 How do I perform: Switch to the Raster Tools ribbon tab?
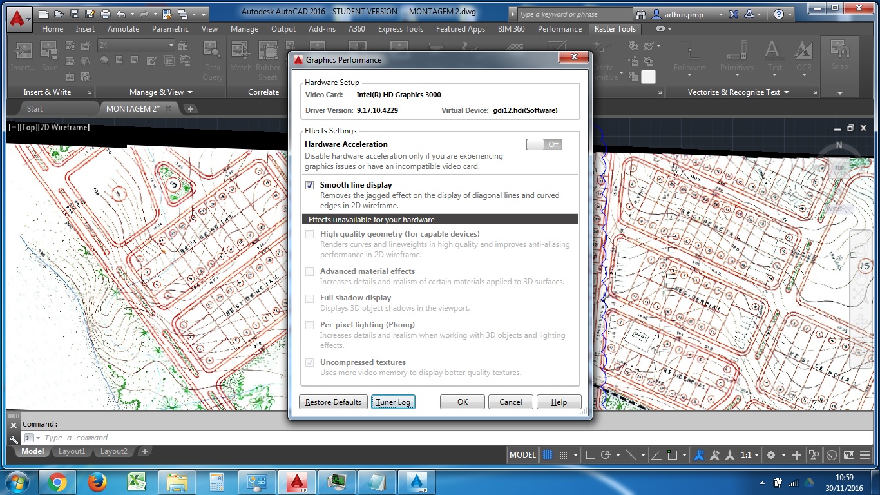coord(614,29)
